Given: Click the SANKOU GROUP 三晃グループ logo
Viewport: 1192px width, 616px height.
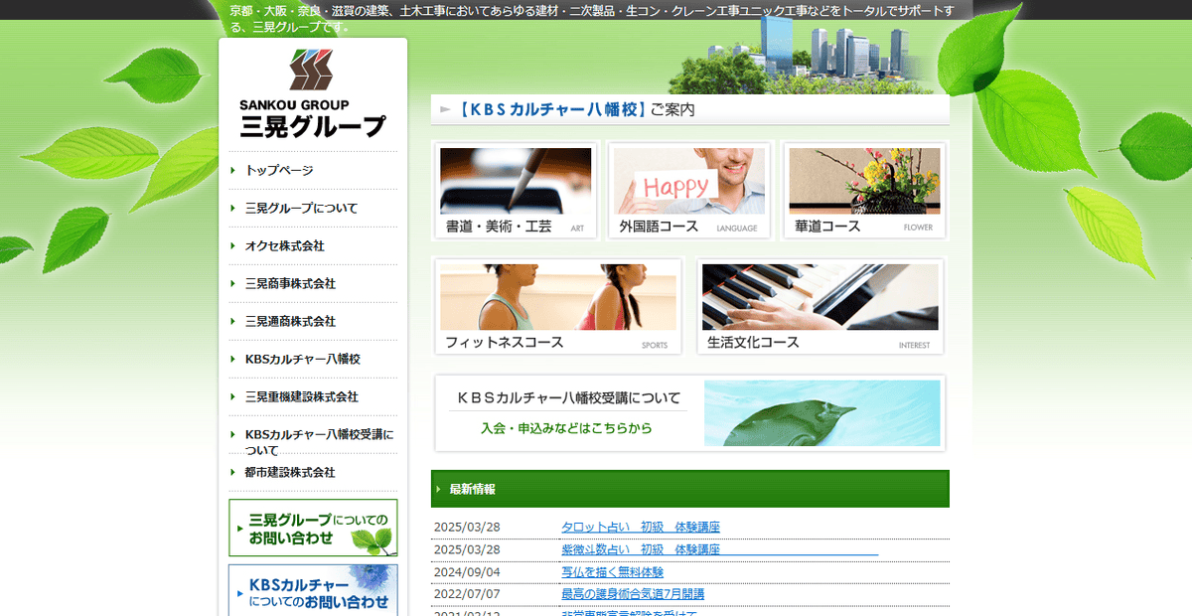Looking at the screenshot, I should point(312,94).
